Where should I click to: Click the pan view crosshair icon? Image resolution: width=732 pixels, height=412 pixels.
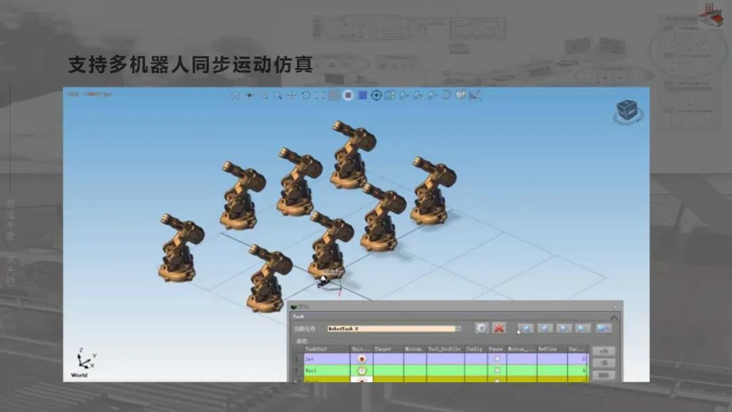(291, 96)
